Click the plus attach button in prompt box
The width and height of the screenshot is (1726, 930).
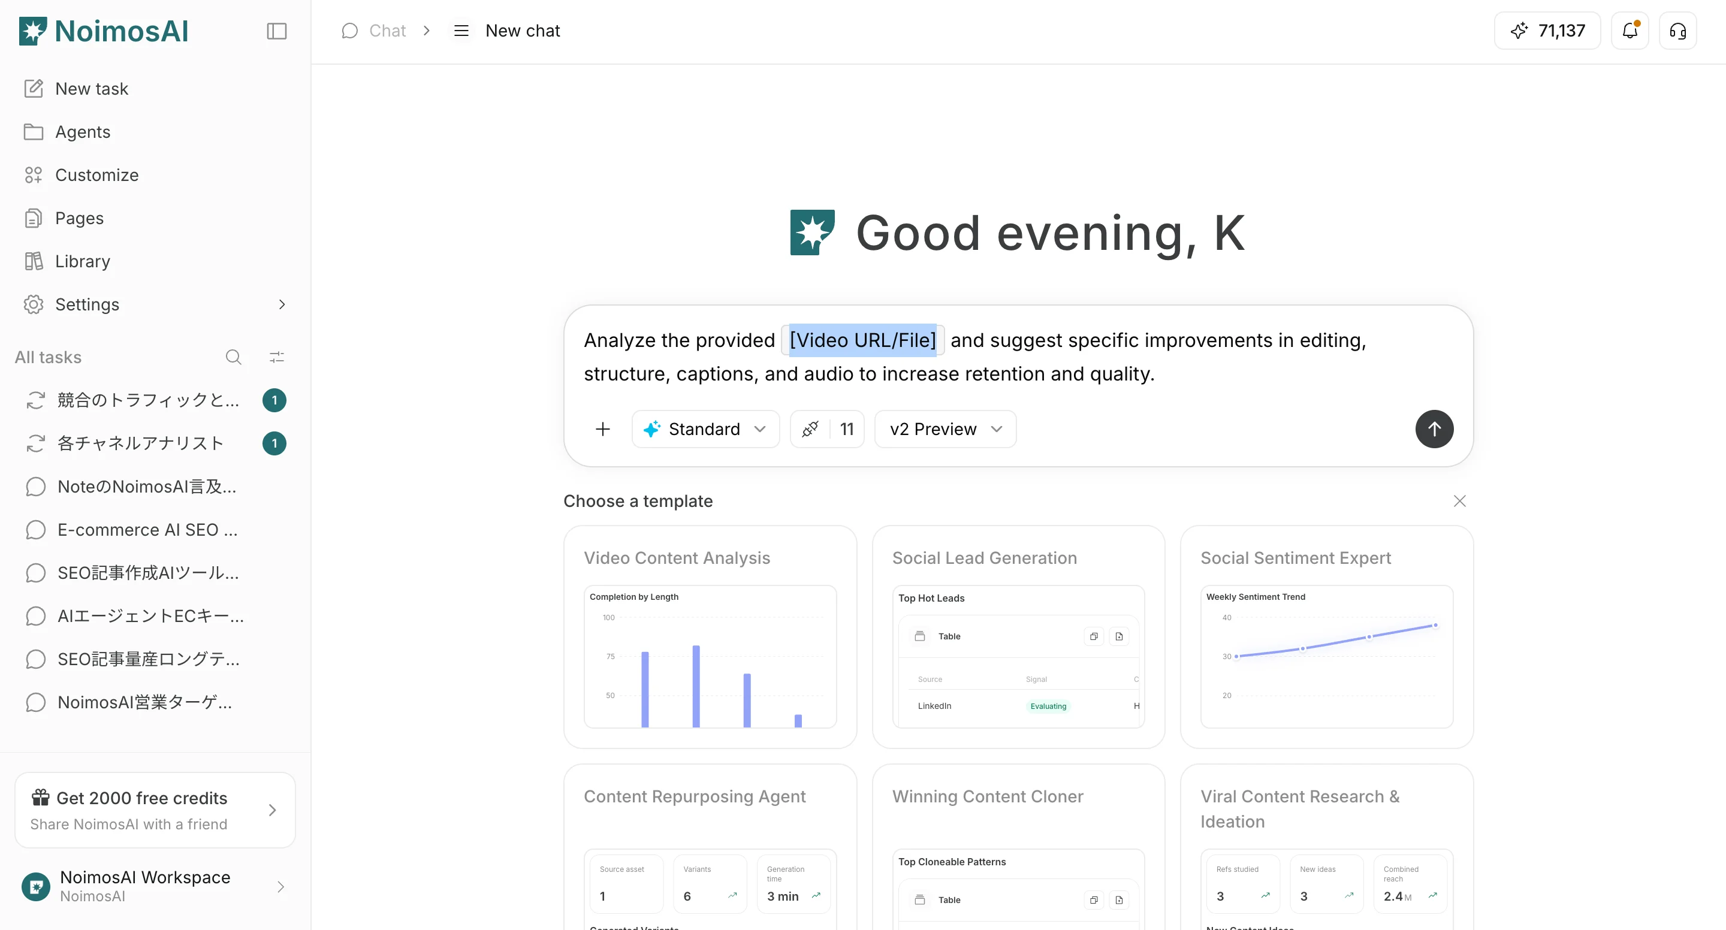[603, 429]
